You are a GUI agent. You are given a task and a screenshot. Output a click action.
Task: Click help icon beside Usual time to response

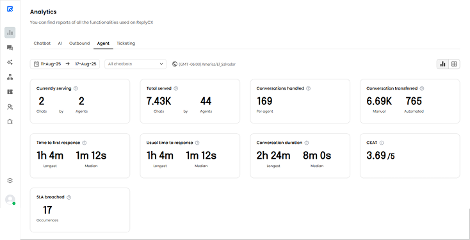tap(197, 143)
